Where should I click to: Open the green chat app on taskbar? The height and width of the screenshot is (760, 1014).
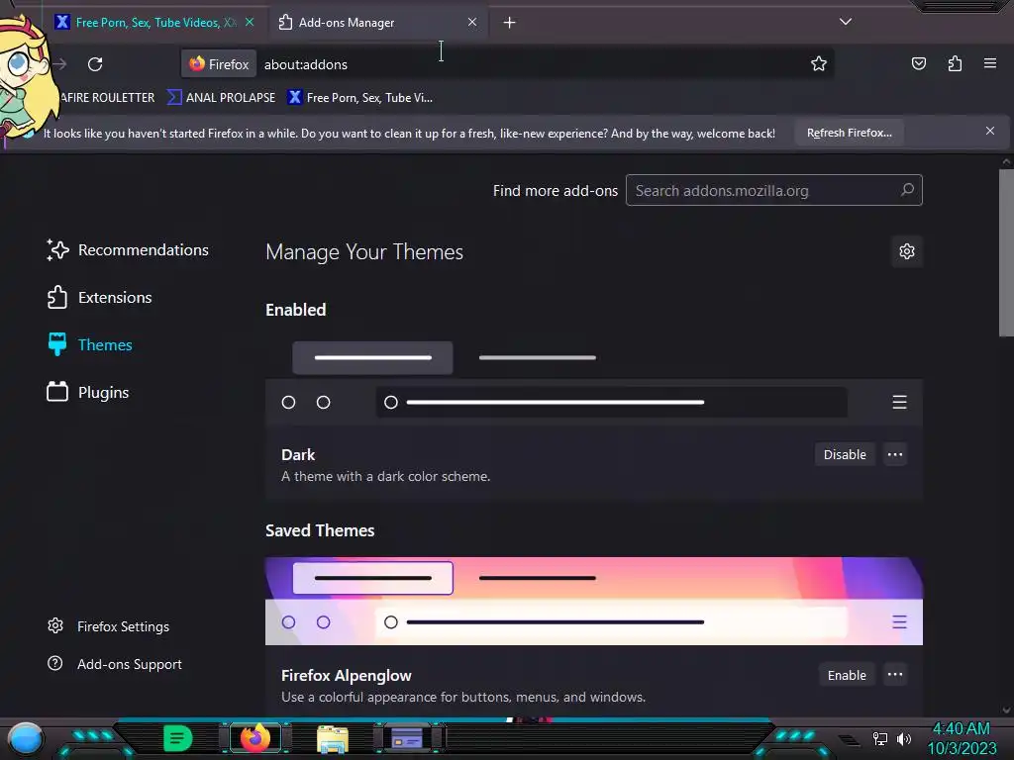[x=177, y=738]
